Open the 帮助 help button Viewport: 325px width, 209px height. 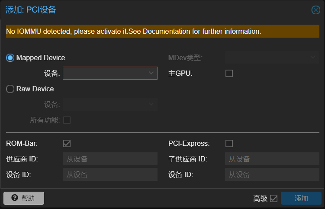pos(24,198)
